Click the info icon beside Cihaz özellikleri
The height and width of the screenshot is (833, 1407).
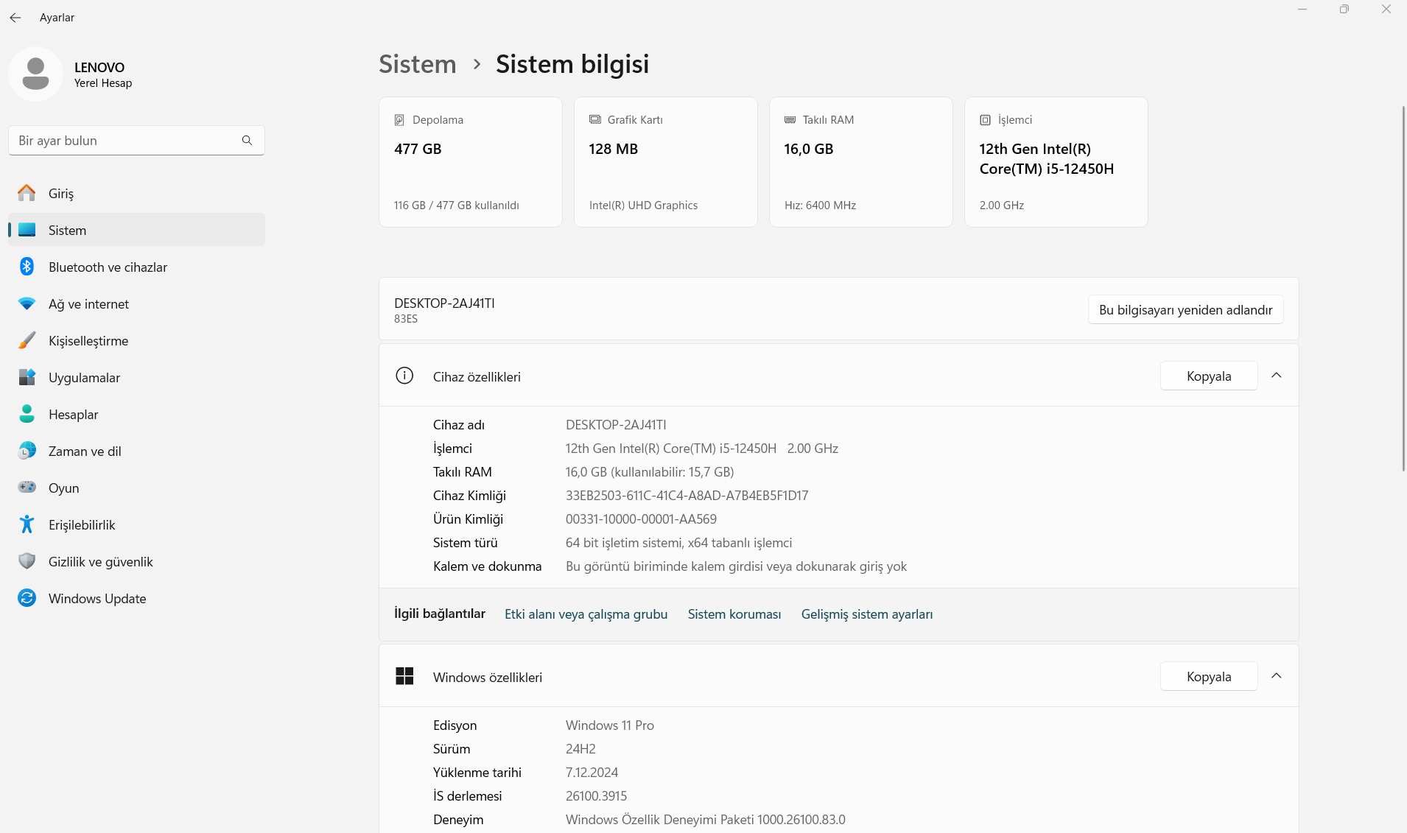click(404, 376)
